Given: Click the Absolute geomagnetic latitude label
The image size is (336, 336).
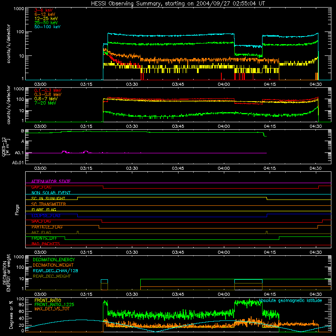Looking at the screenshot, I should (x=290, y=300).
